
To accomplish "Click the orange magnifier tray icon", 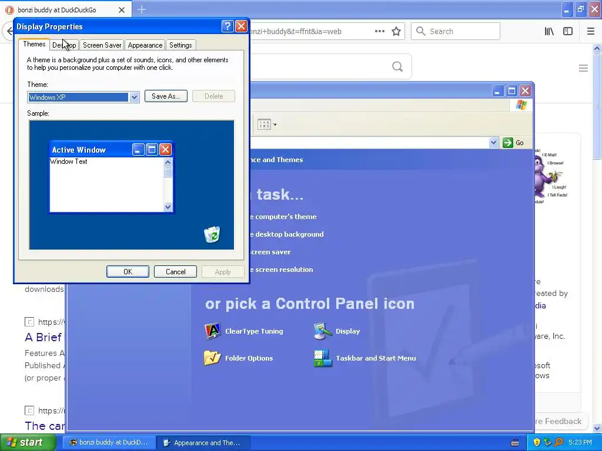I will coord(558,443).
